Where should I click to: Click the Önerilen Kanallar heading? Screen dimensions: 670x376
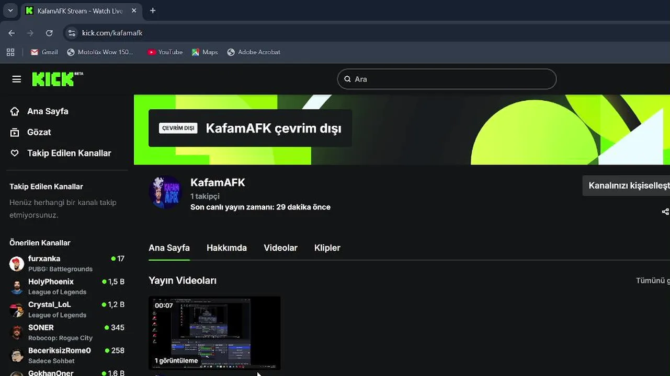40,243
